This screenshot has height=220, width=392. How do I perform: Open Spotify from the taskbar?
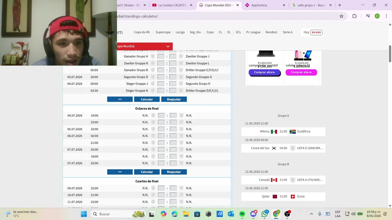tap(242, 214)
